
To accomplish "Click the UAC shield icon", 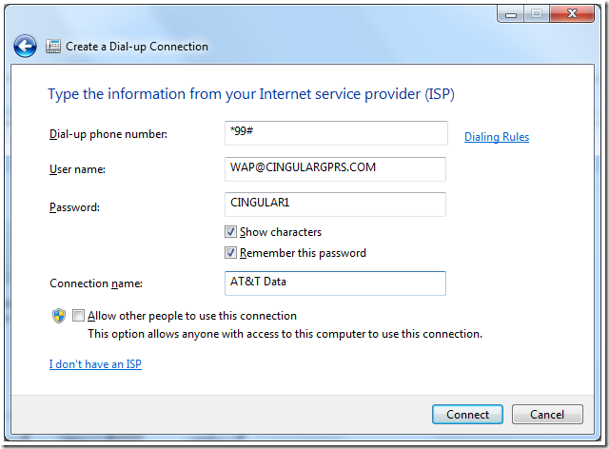I will click(59, 316).
